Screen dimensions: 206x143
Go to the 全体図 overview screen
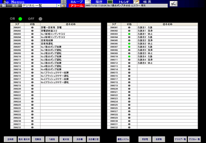(x=10, y=139)
